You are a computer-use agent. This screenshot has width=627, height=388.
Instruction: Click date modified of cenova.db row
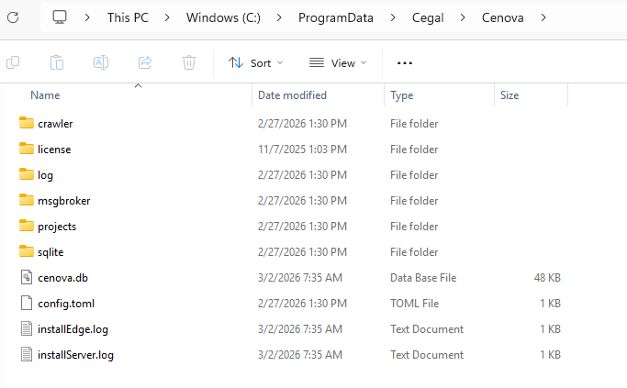300,277
